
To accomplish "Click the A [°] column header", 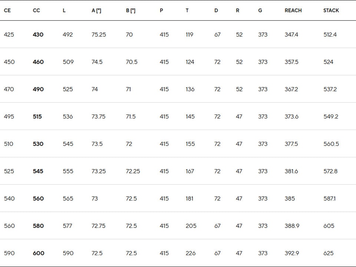I will pyautogui.click(x=96, y=10).
